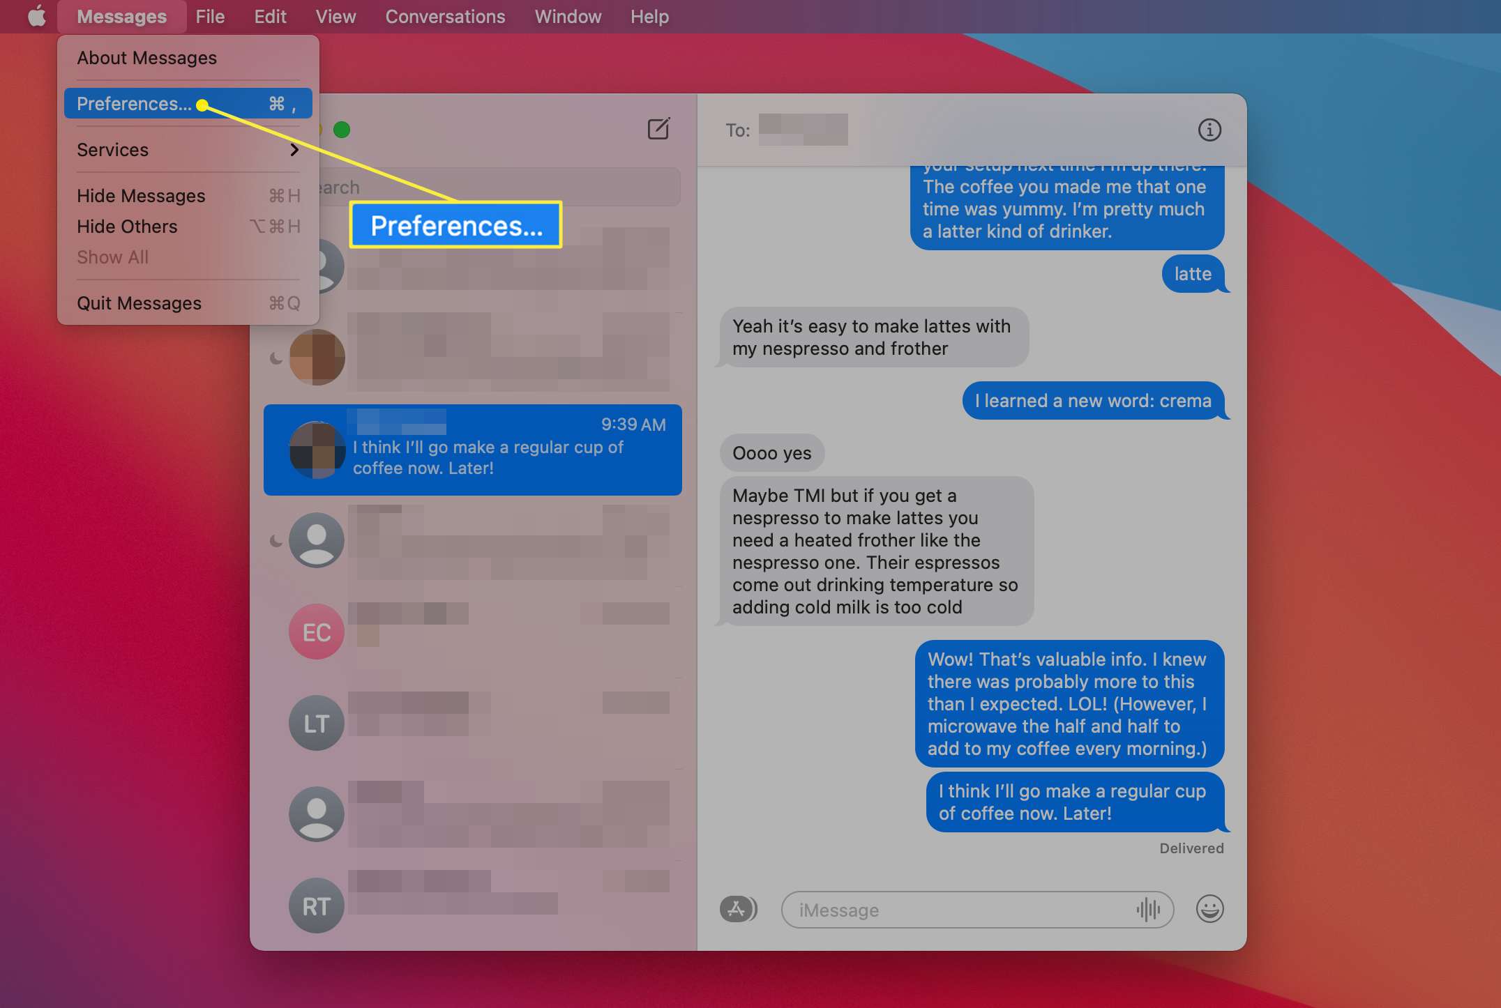Toggle Hide Others option
1501x1008 pixels.
point(126,225)
